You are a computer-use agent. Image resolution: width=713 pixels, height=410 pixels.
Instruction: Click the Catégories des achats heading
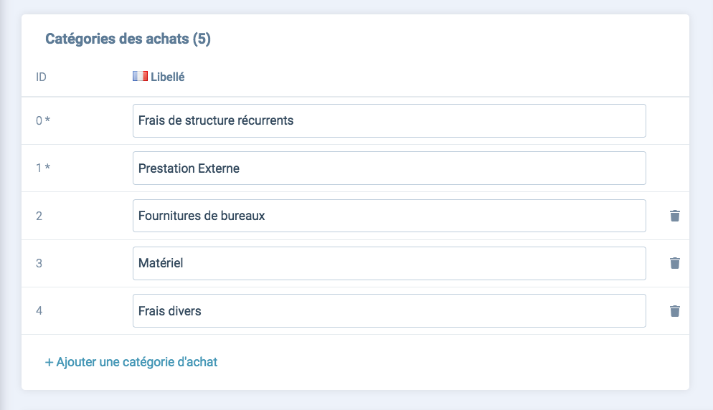pyautogui.click(x=128, y=39)
